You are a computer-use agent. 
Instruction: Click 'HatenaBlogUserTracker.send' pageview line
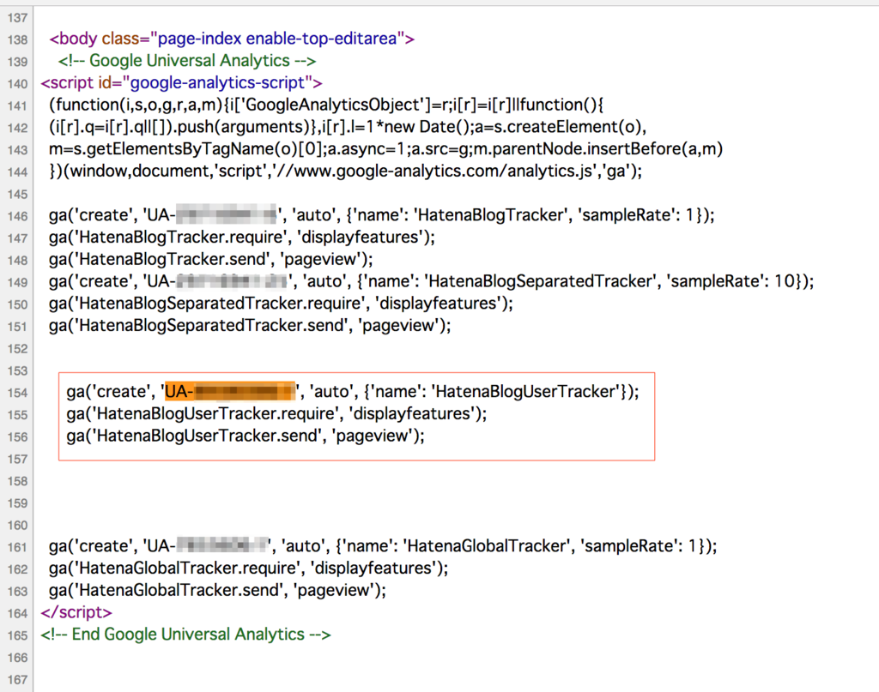[x=246, y=436]
